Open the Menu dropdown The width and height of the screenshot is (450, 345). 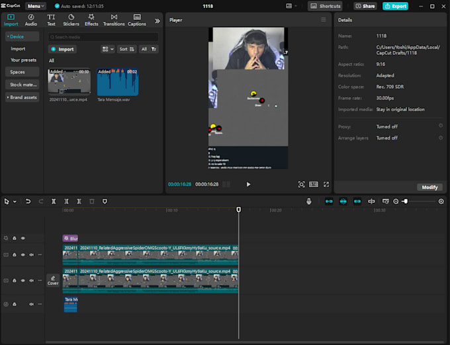click(36, 6)
